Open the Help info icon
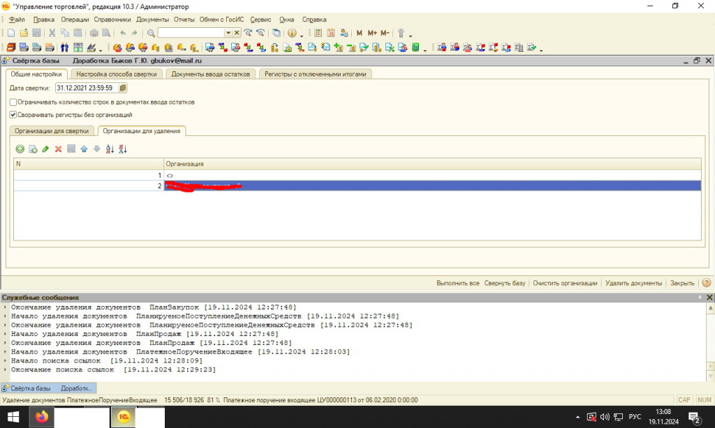 click(292, 33)
